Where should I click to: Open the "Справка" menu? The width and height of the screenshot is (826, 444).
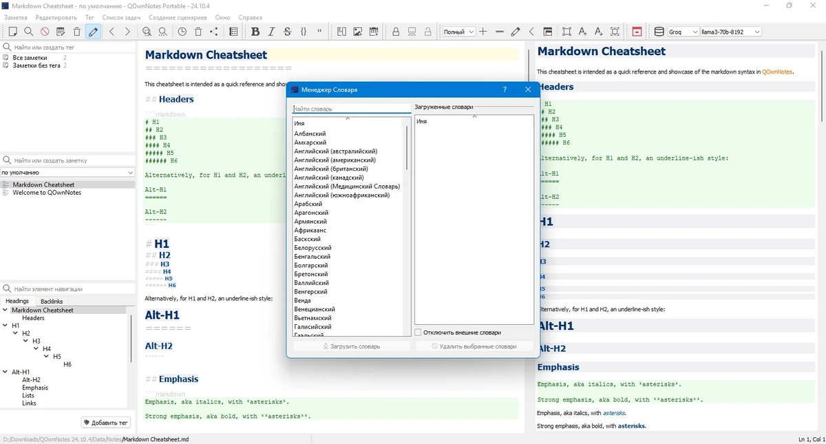[x=250, y=17]
